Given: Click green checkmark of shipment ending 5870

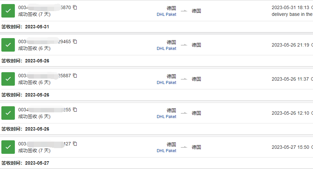Looking at the screenshot, I should [8, 11].
